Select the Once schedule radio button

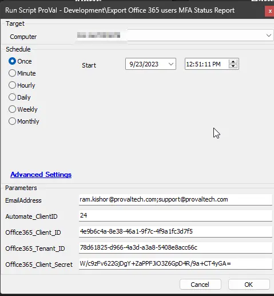(12, 61)
